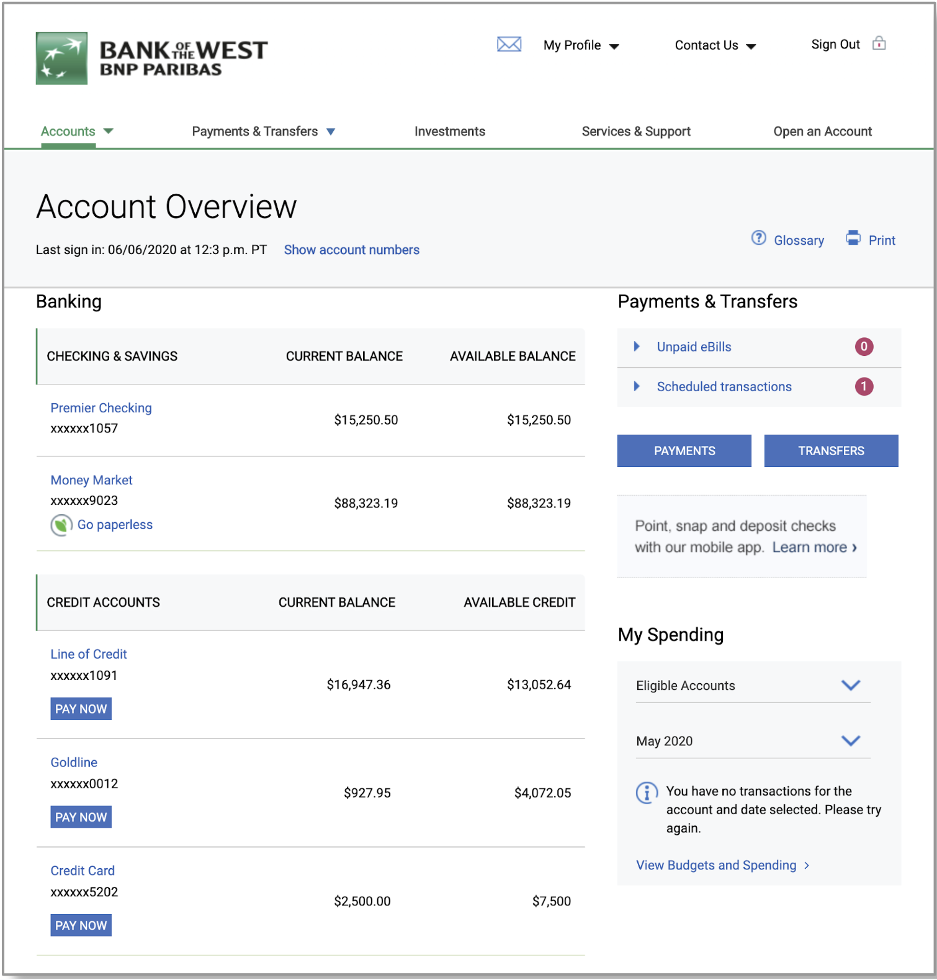Image resolution: width=937 pixels, height=980 pixels.
Task: Click PAY NOW for Goldline
Action: point(81,817)
